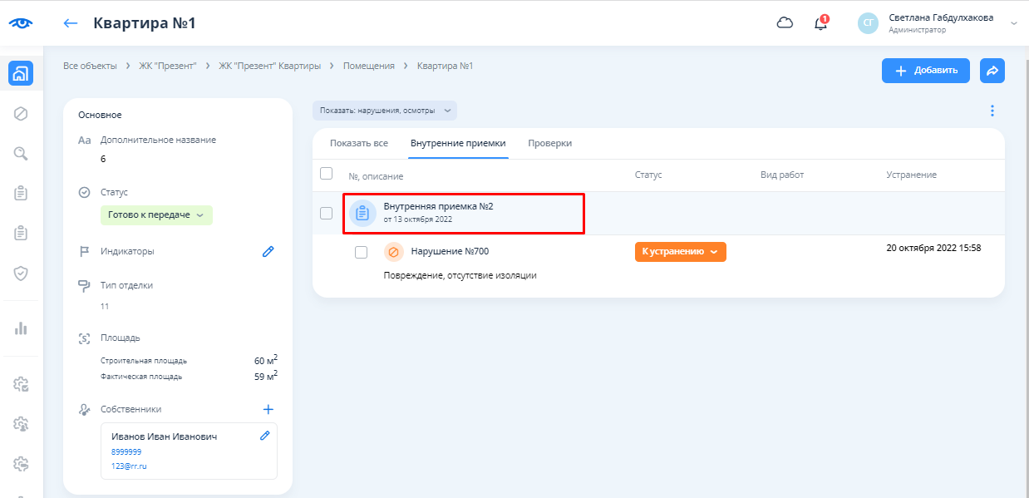Open the cloud sync icon
The height and width of the screenshot is (498, 1029).
tap(785, 23)
